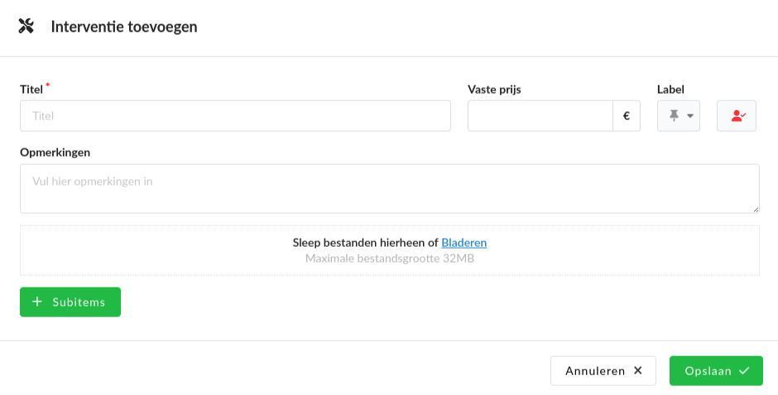This screenshot has height=395, width=778.
Task: Focus the Titel input field
Action: click(x=235, y=116)
